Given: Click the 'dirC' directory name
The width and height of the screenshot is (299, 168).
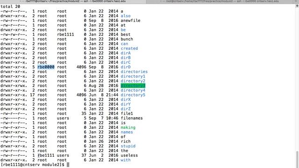Looking at the screenshot, I should click(x=126, y=63).
